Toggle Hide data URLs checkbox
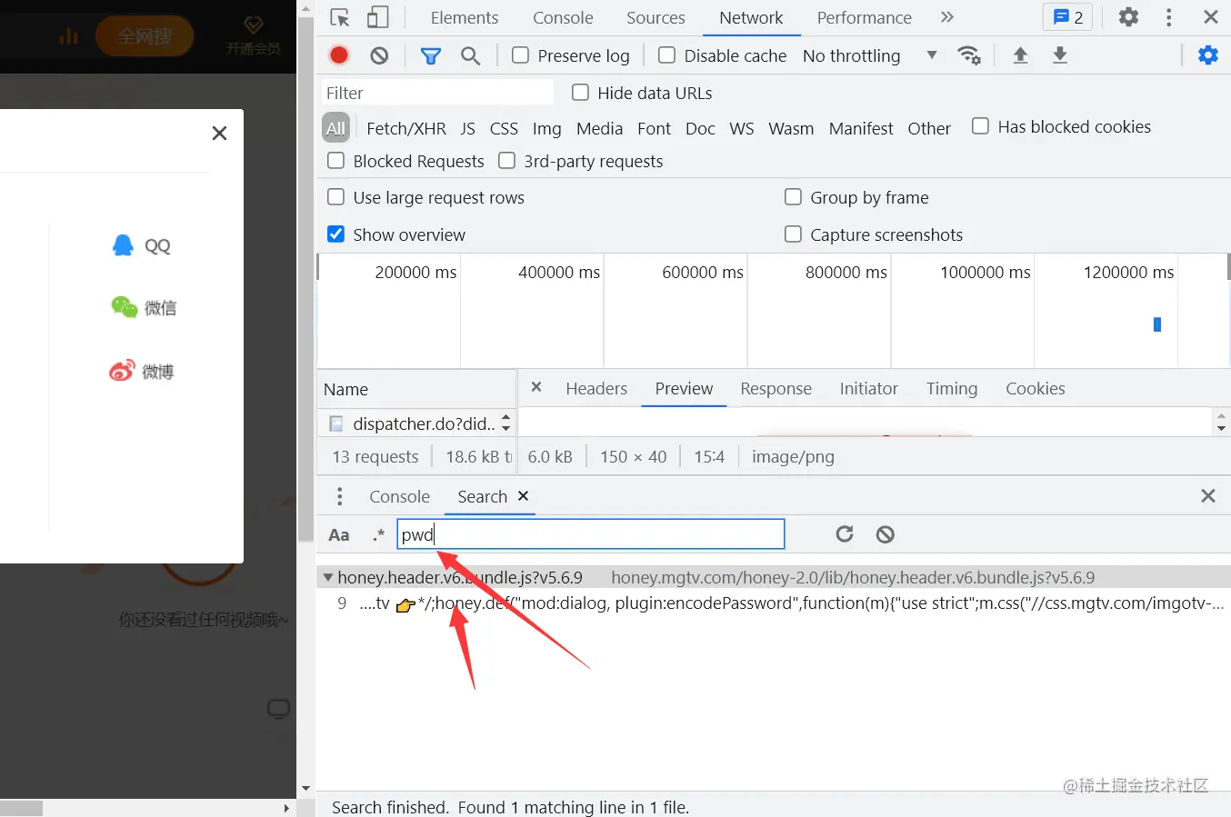The width and height of the screenshot is (1231, 817). (580, 93)
